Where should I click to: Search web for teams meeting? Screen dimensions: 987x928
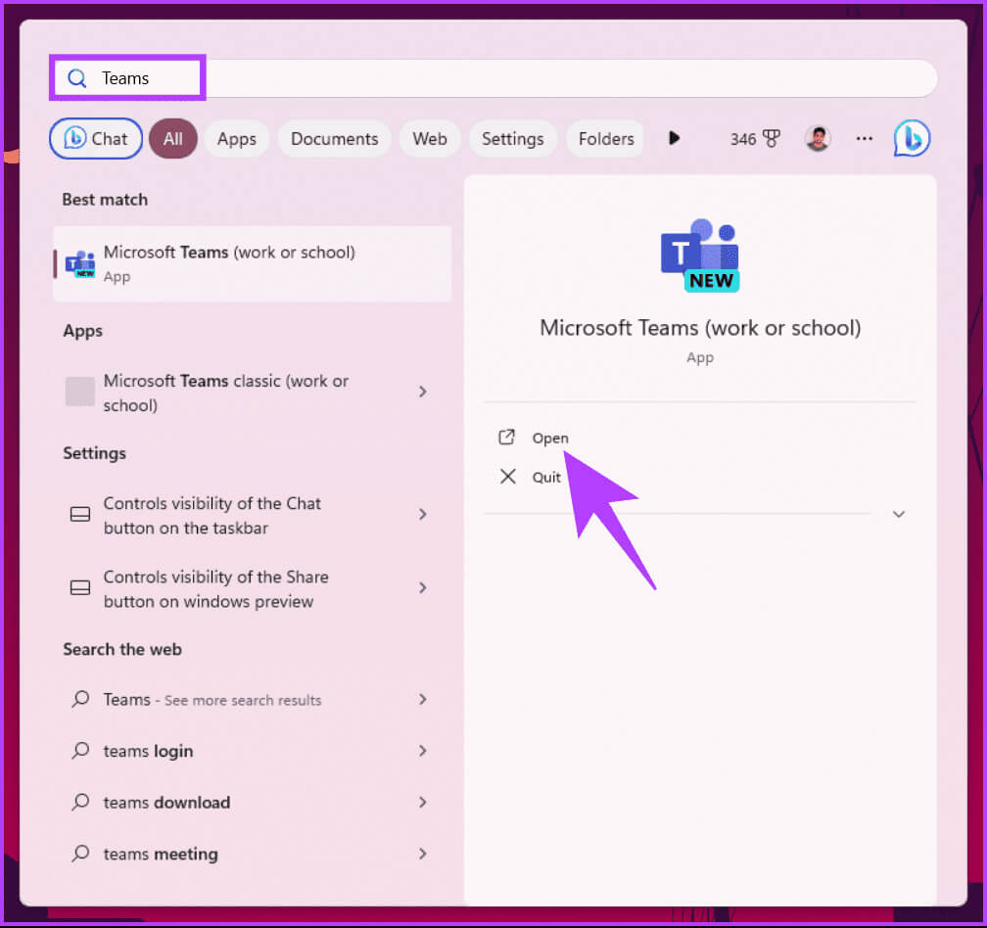tap(253, 855)
